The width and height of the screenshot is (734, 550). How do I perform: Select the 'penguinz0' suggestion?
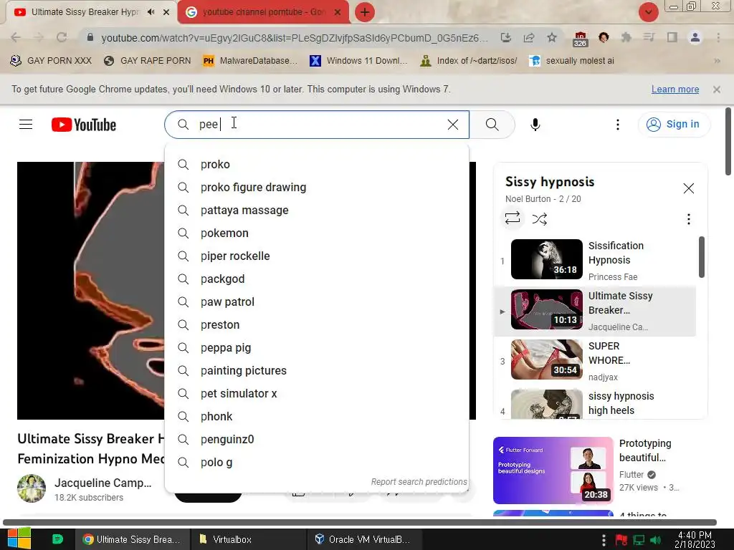point(317,440)
